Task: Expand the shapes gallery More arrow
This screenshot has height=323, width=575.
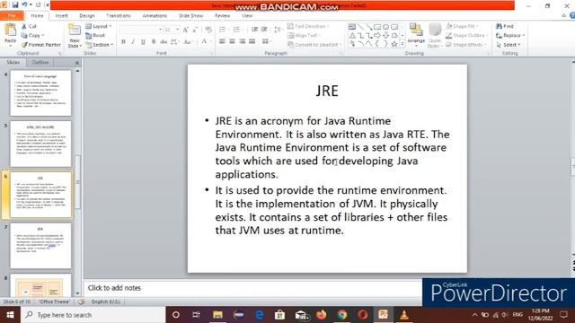Action: coord(402,44)
